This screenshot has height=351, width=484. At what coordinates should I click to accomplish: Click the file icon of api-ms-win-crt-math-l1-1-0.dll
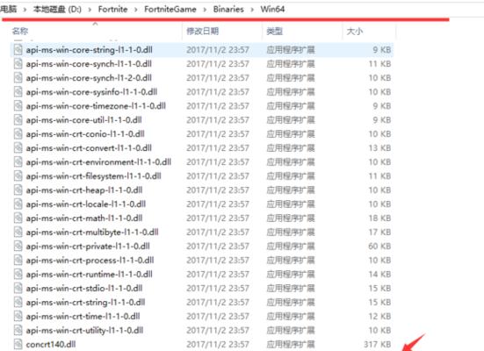[x=18, y=218]
